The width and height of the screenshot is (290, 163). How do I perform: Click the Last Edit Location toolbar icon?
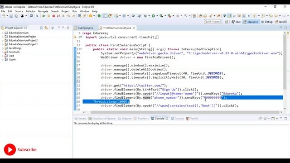[271, 16]
